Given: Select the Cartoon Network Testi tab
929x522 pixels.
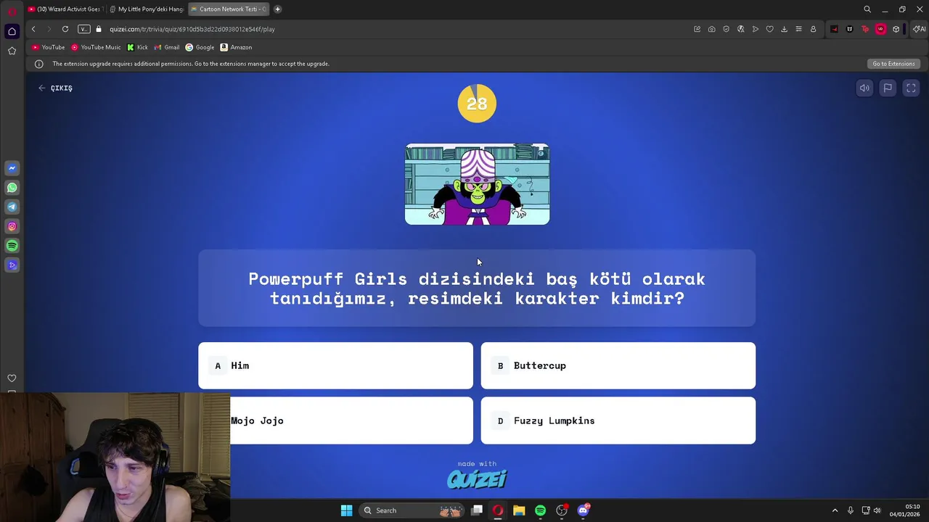Looking at the screenshot, I should [228, 9].
